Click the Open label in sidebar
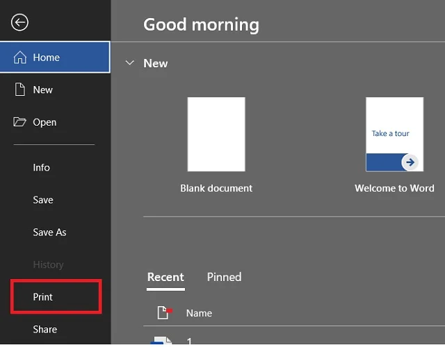 click(x=44, y=122)
